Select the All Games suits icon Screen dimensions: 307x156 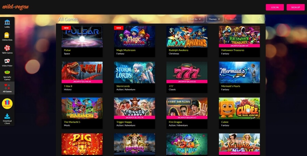[7, 87]
